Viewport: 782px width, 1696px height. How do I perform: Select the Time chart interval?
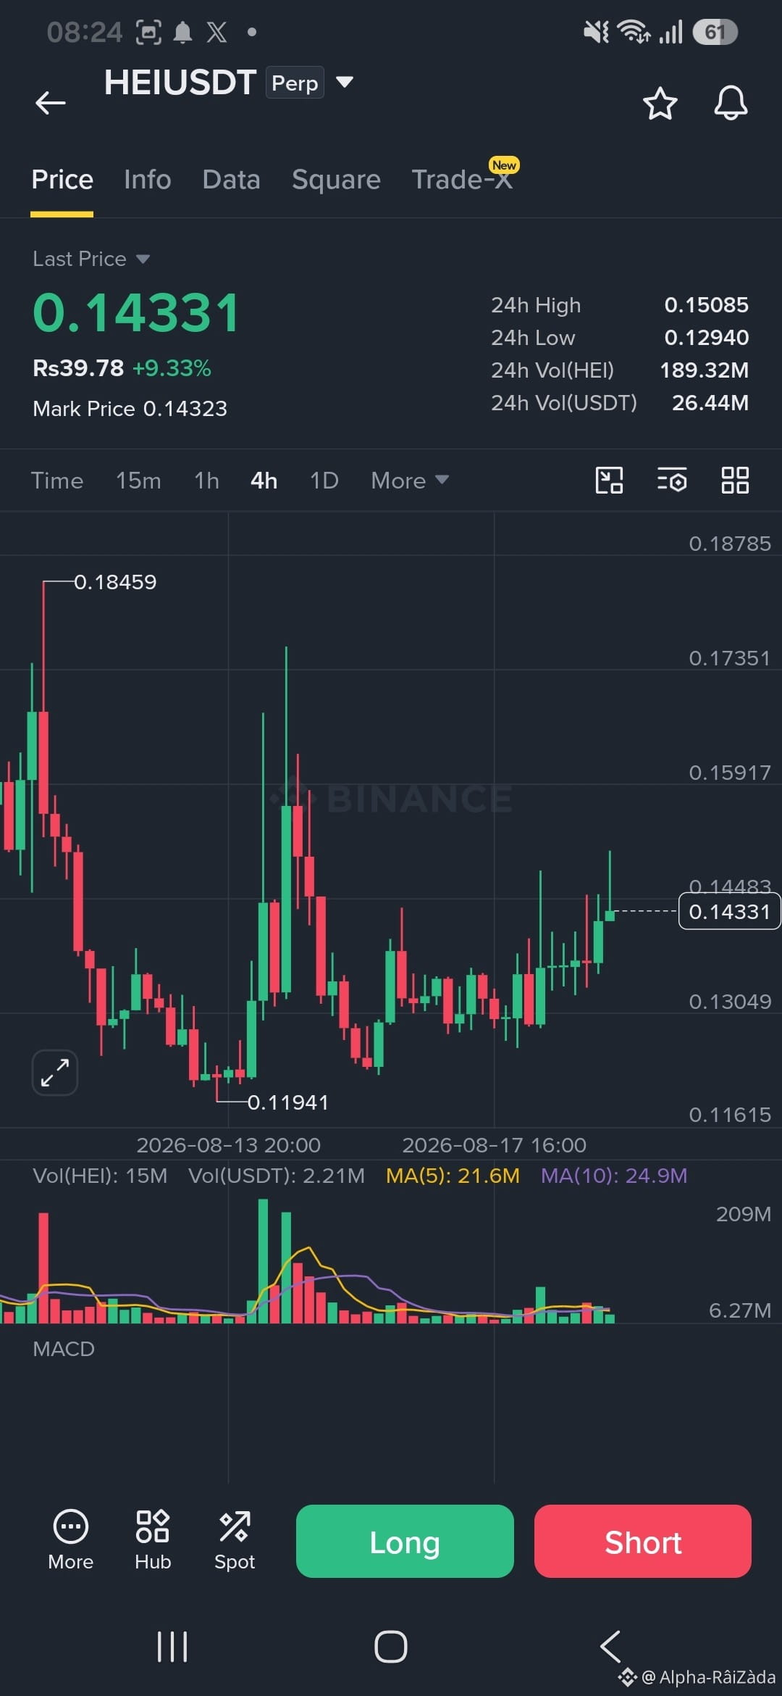point(57,481)
